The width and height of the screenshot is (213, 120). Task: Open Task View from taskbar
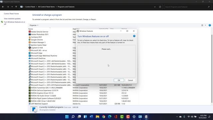pos(79,117)
